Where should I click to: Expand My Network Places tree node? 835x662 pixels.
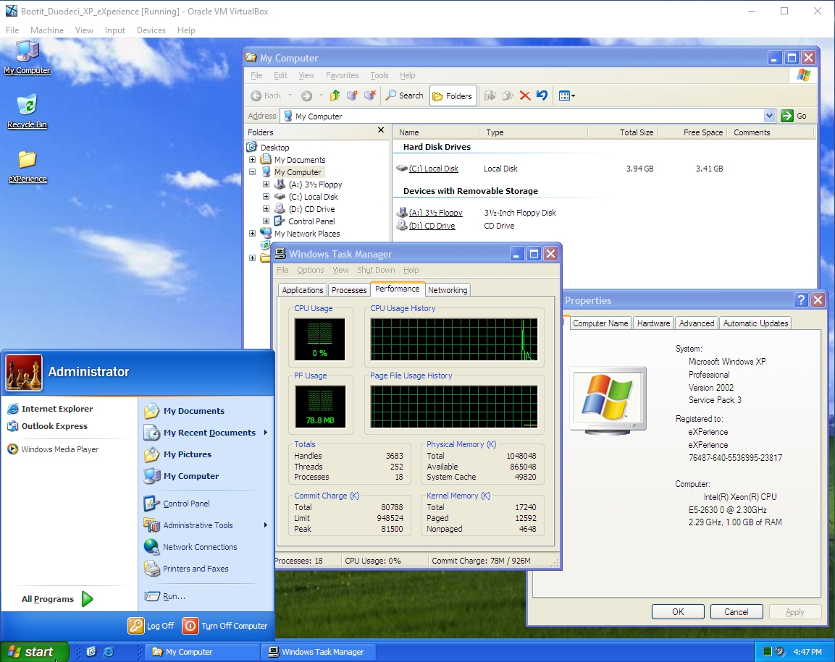coord(253,233)
